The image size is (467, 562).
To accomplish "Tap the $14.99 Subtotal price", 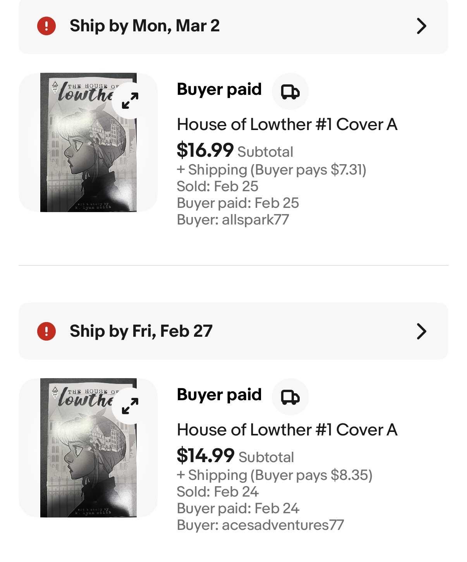I will click(x=206, y=456).
